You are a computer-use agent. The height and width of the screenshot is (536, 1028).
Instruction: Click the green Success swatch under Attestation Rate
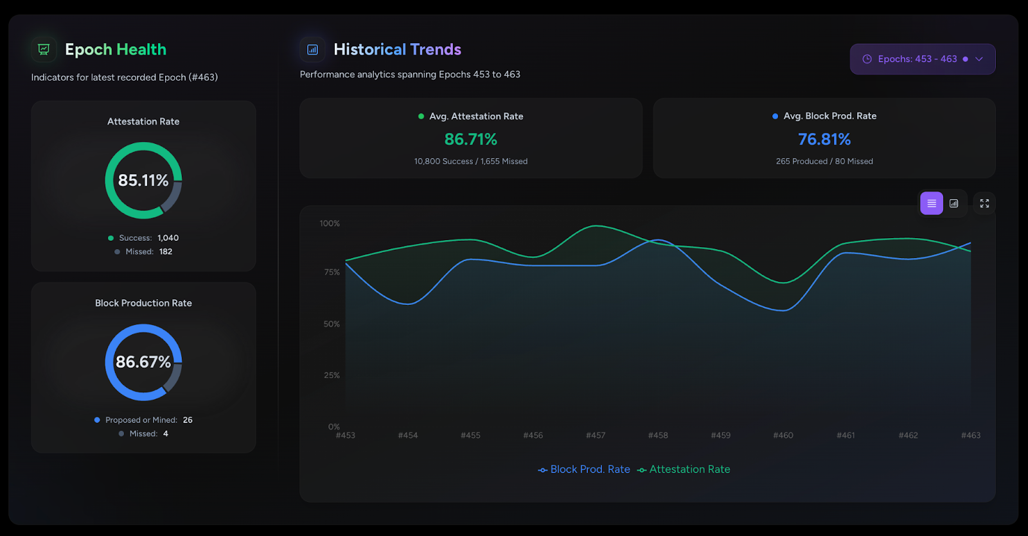coord(111,238)
